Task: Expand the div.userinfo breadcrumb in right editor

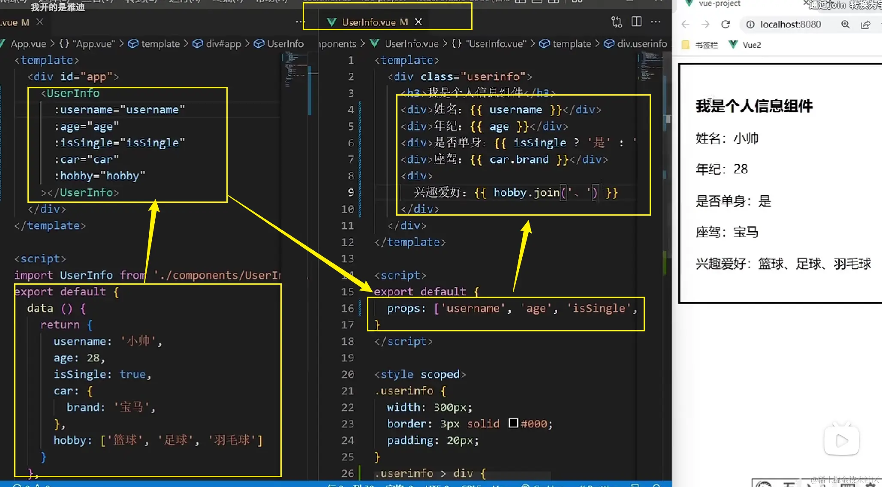Action: (x=641, y=44)
